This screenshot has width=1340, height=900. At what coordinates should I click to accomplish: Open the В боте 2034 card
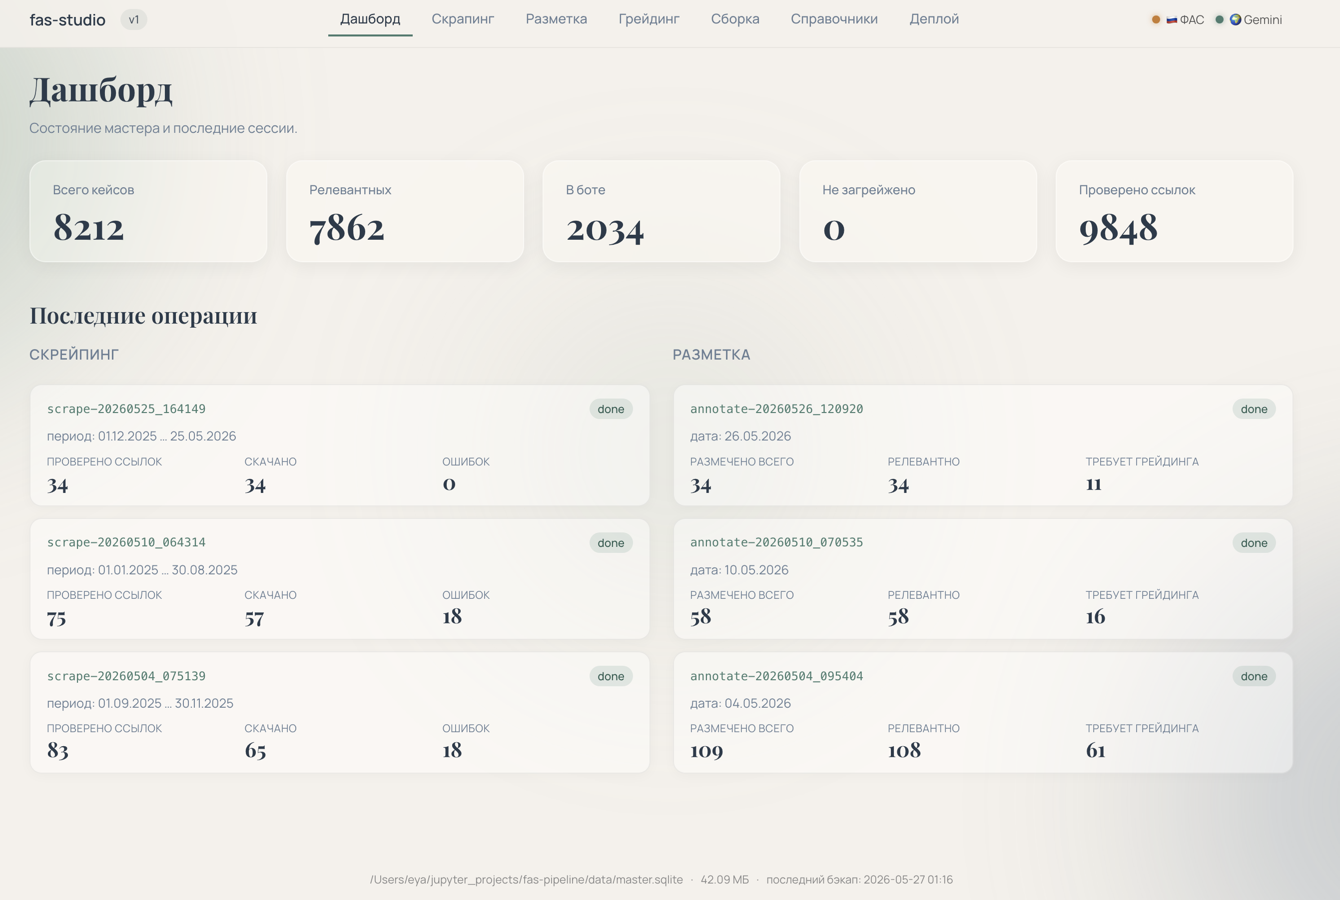point(662,211)
